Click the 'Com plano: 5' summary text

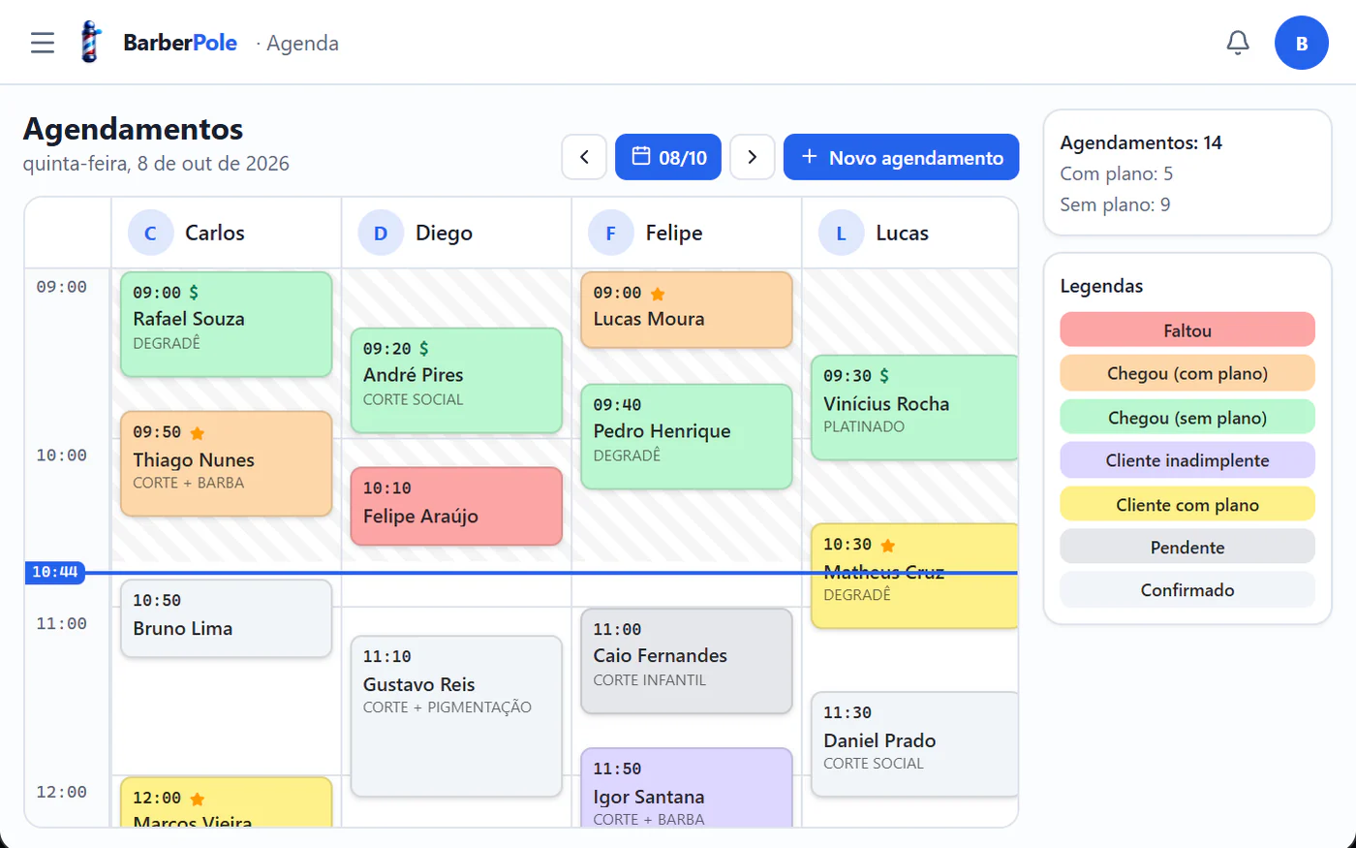click(x=1117, y=174)
